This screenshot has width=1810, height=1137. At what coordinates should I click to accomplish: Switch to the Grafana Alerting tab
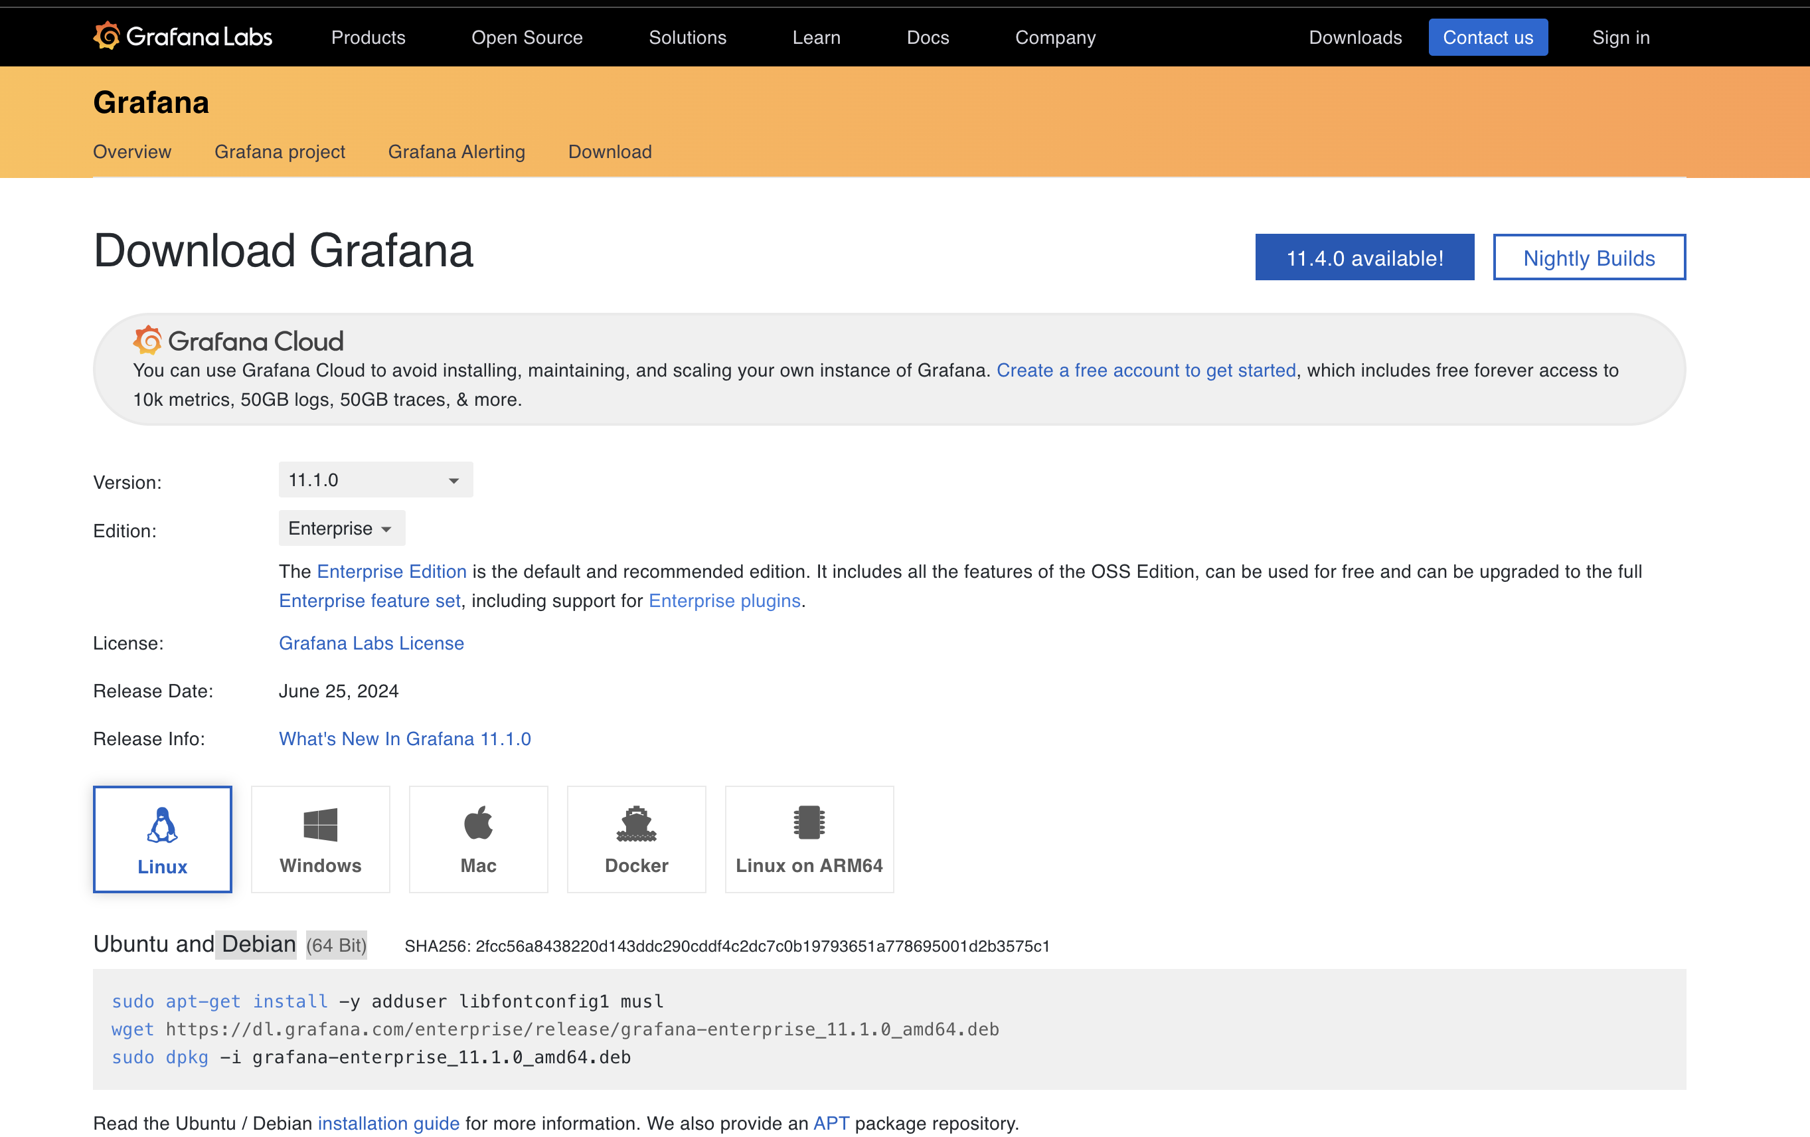456,152
